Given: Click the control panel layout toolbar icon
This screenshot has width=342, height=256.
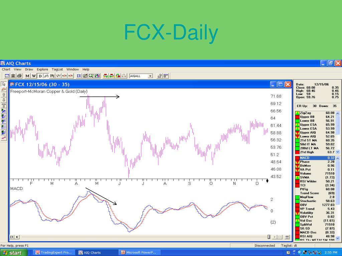Looking at the screenshot, I should click(x=166, y=76).
